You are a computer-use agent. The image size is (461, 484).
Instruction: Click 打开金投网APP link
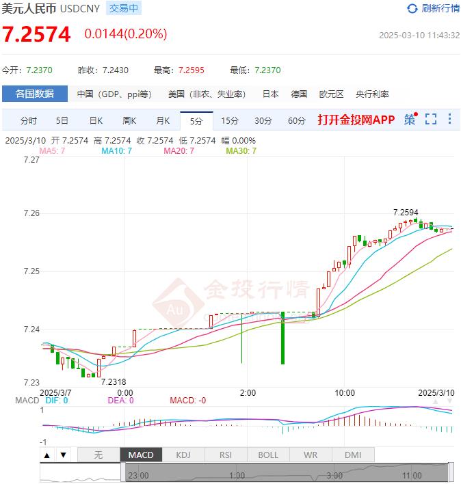pos(356,120)
